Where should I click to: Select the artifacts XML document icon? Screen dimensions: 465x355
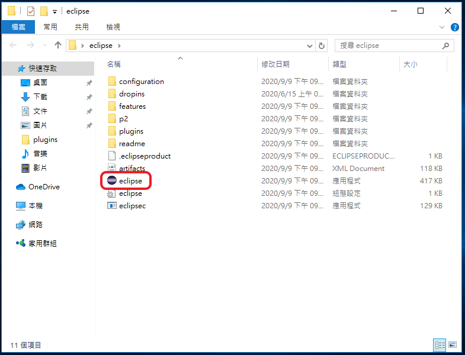coord(112,169)
